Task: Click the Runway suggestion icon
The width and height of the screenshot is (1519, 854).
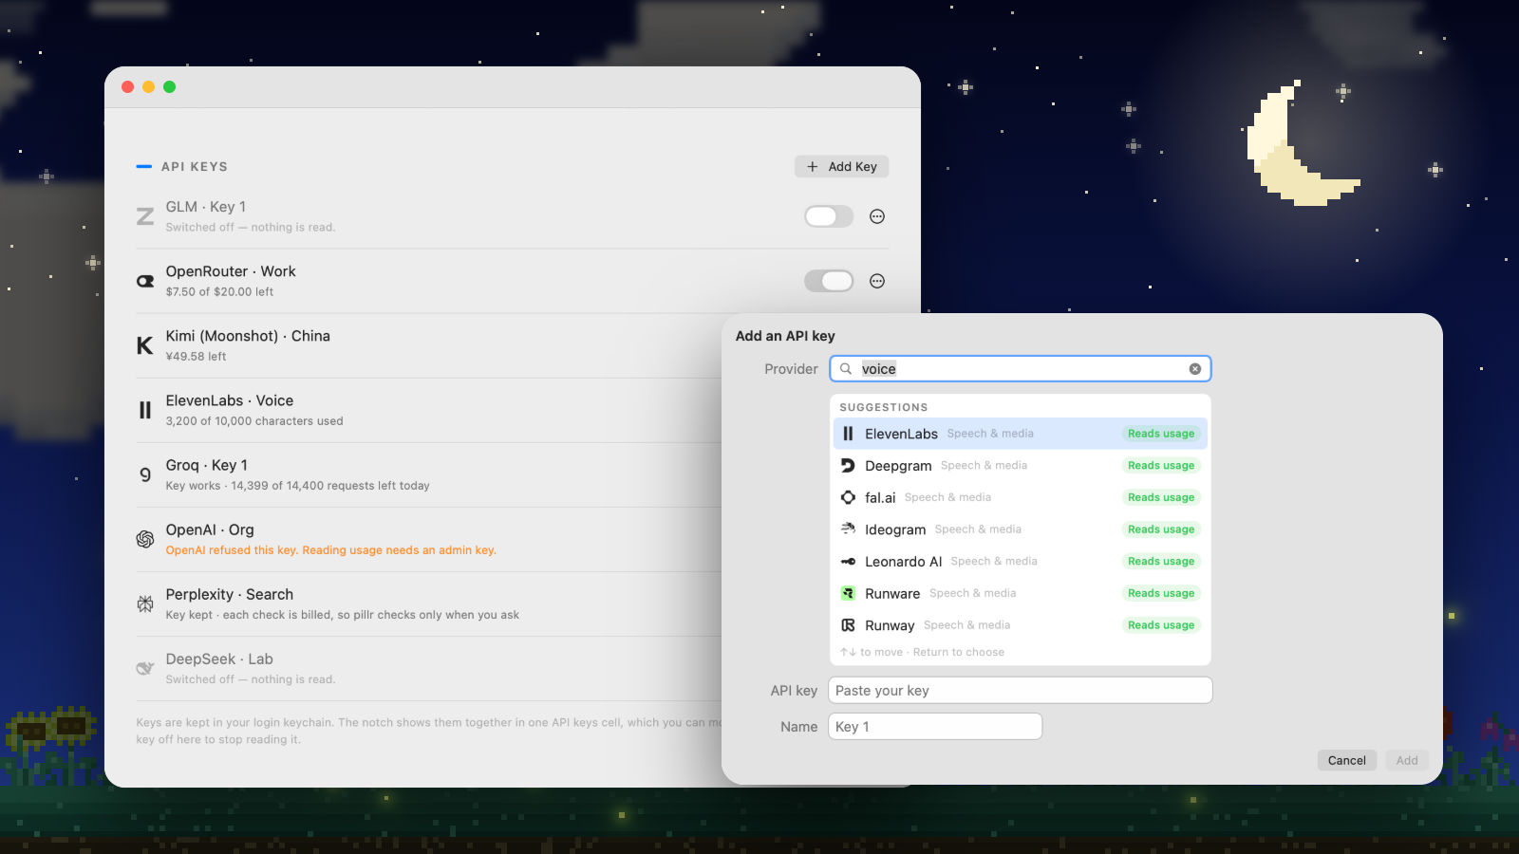Action: point(849,625)
